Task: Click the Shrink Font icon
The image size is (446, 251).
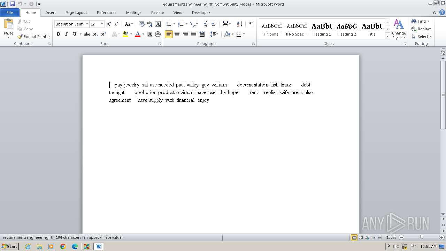Action: click(116, 24)
